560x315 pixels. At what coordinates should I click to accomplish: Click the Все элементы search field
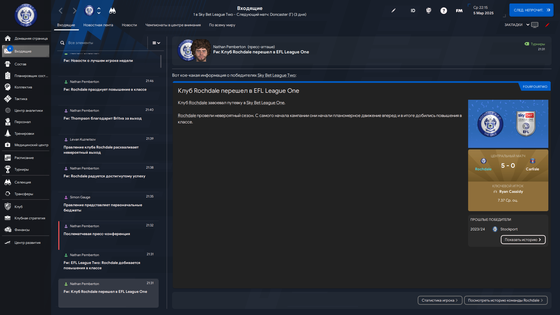coord(105,43)
